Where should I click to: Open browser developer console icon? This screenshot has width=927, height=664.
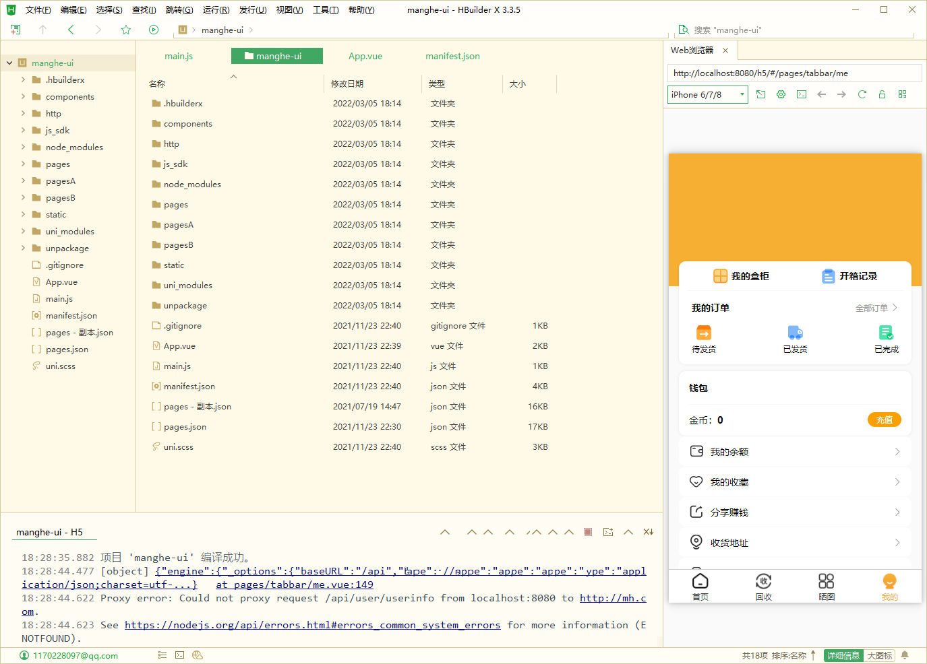pyautogui.click(x=801, y=94)
